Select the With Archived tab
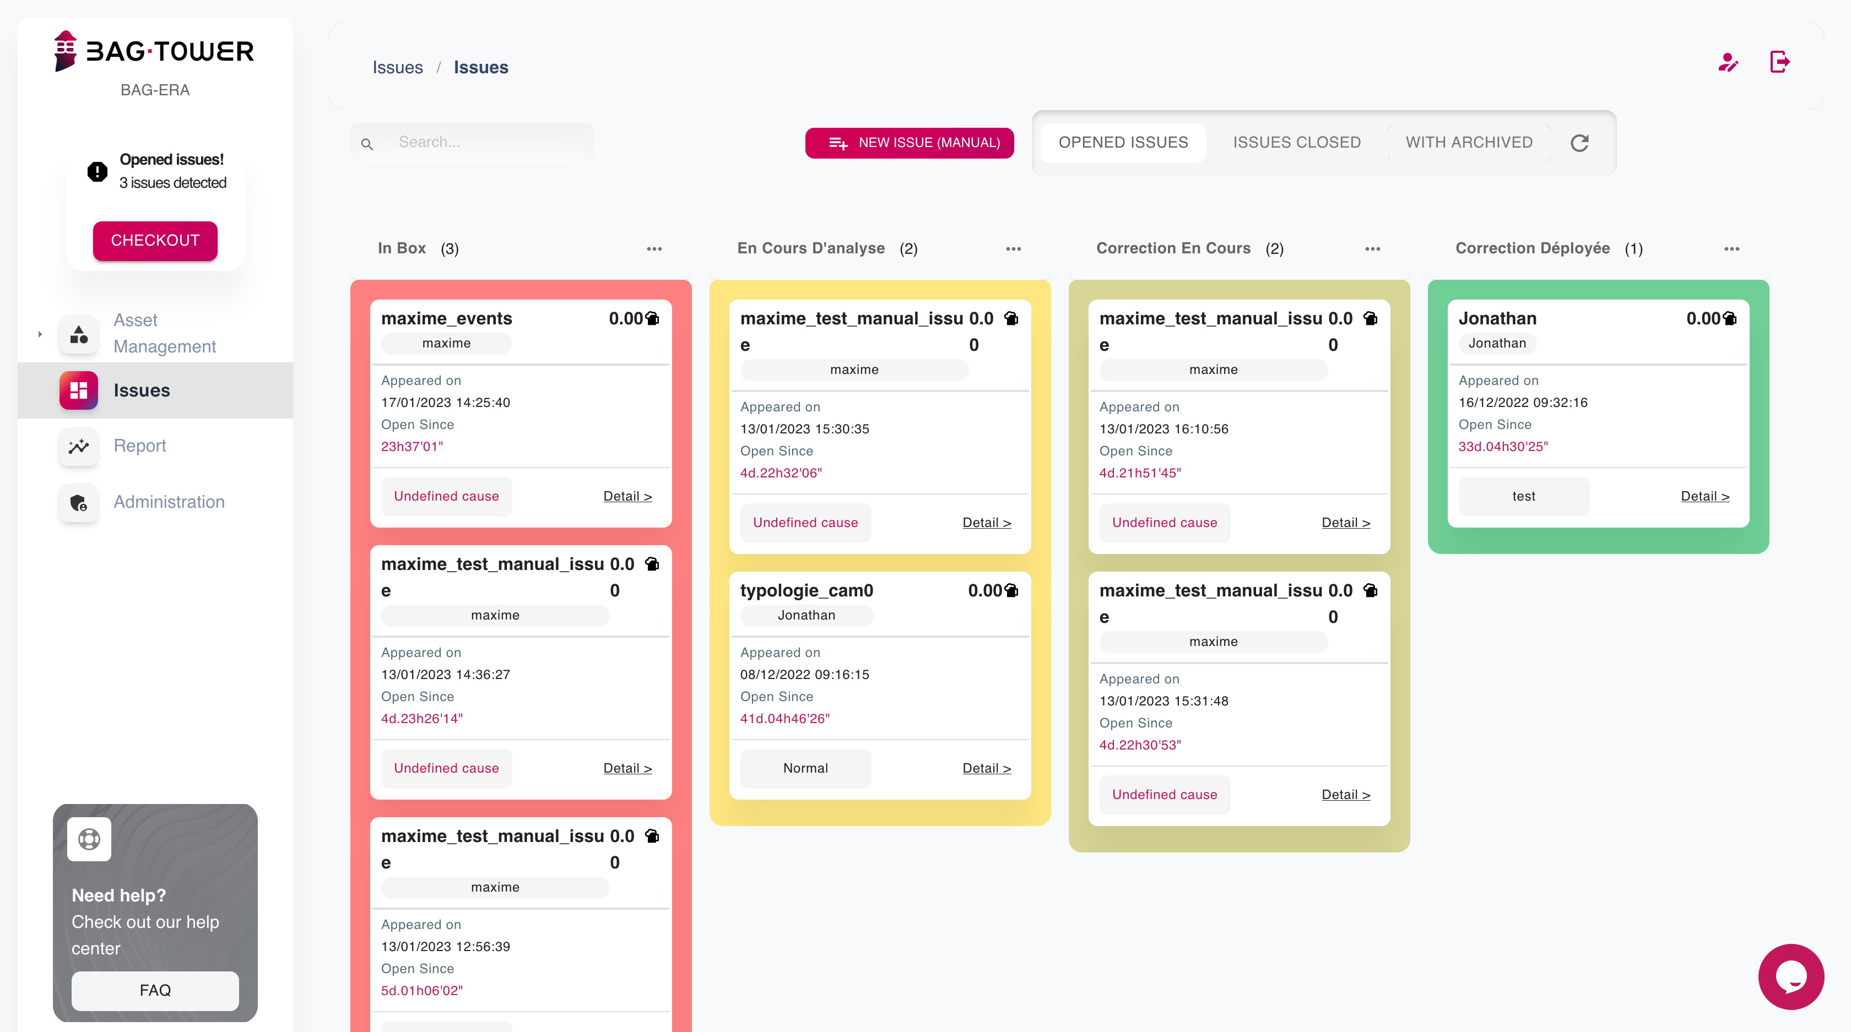Viewport: 1851px width, 1032px height. pyautogui.click(x=1469, y=142)
